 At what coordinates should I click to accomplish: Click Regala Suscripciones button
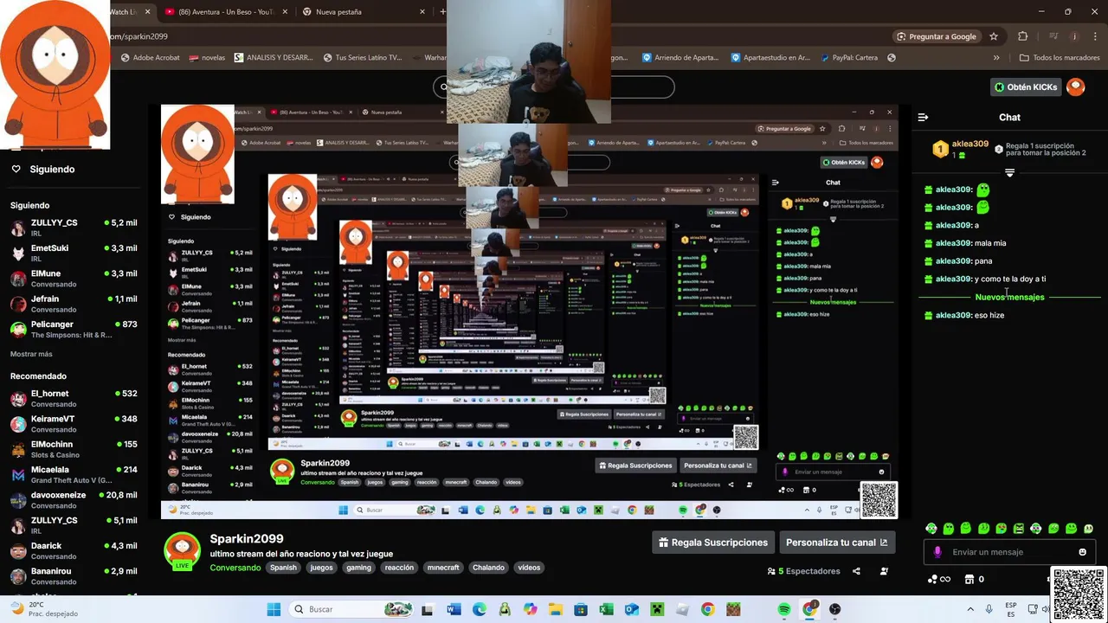click(x=713, y=543)
